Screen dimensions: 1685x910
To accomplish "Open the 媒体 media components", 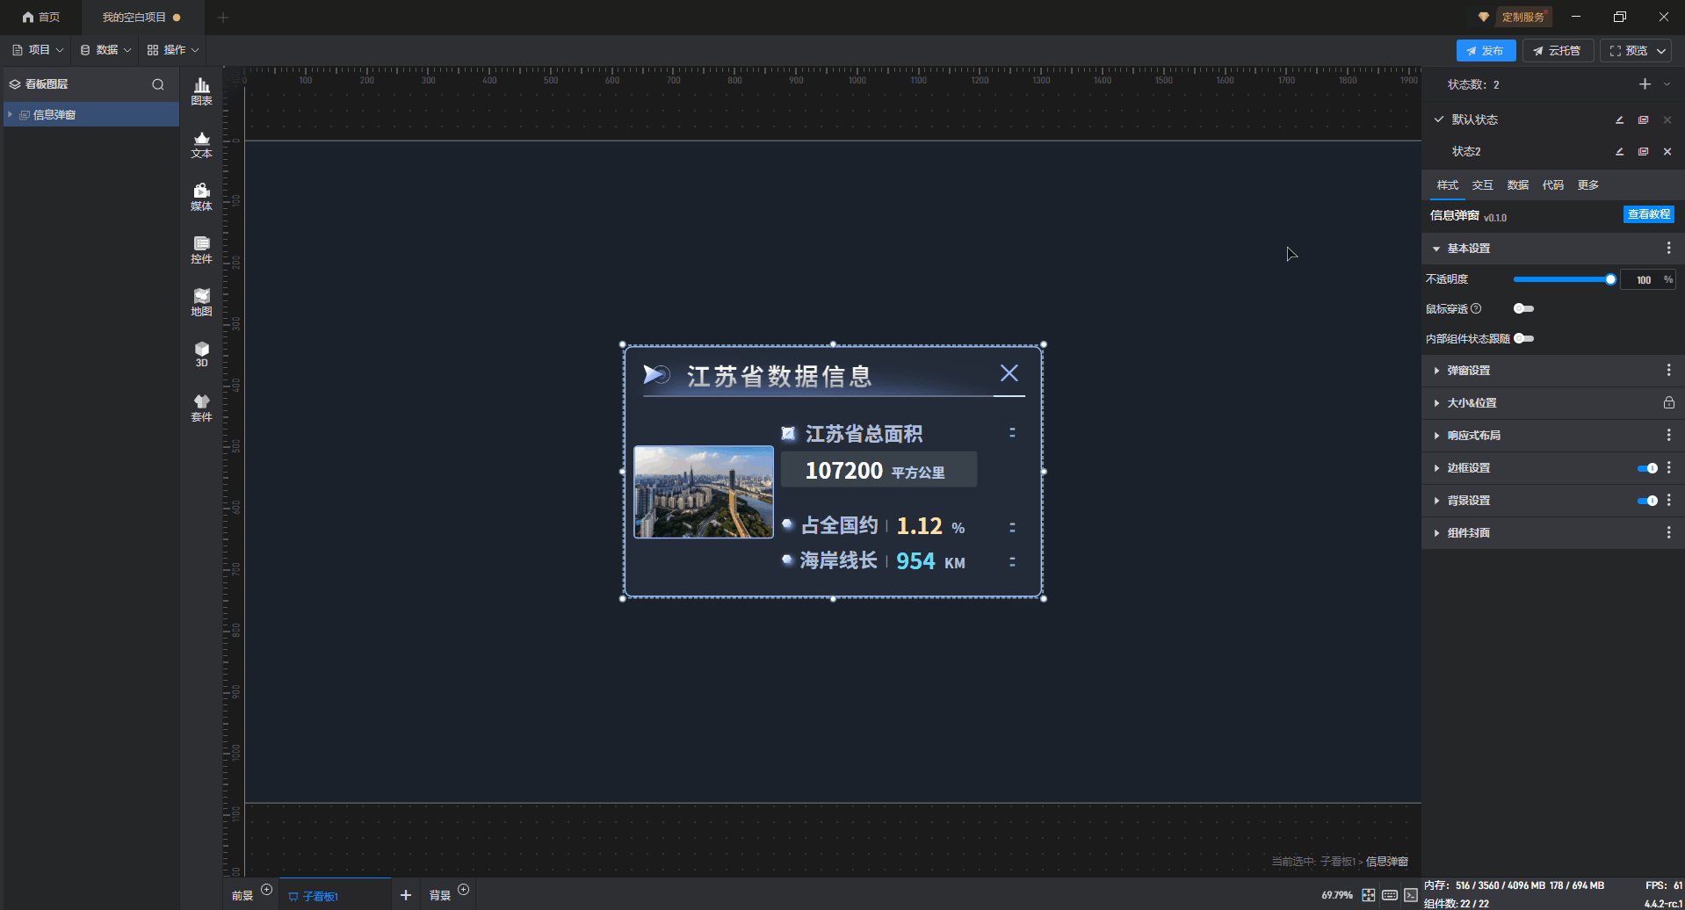I will click(201, 197).
